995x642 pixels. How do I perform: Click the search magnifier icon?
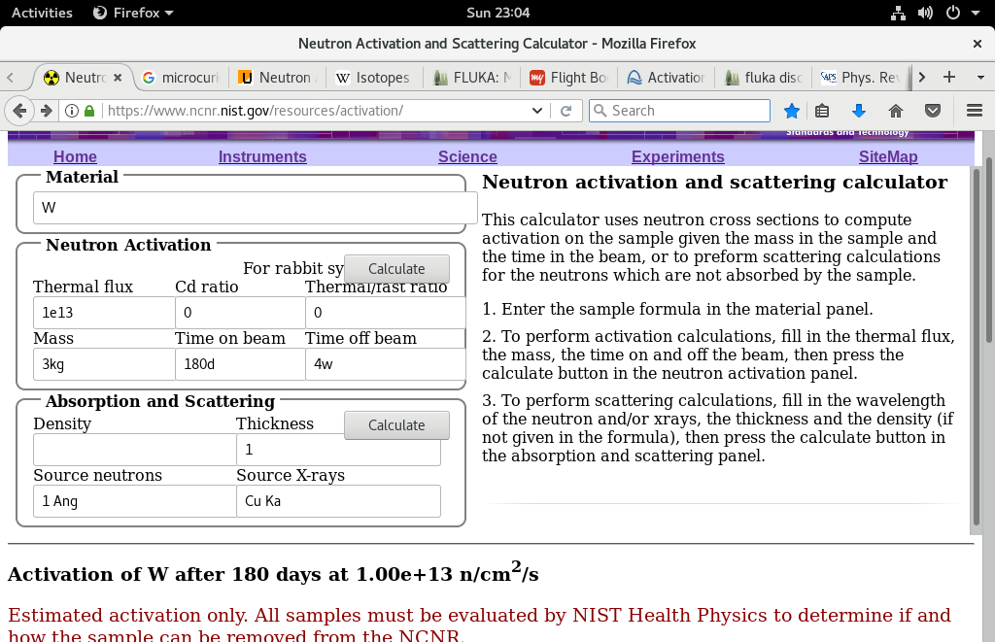(600, 111)
